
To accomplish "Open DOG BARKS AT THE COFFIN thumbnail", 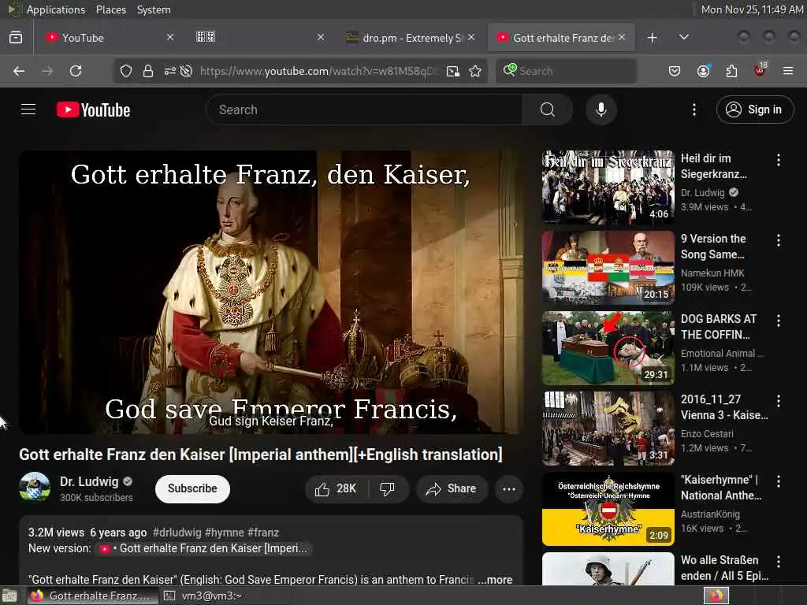I will 608,347.
